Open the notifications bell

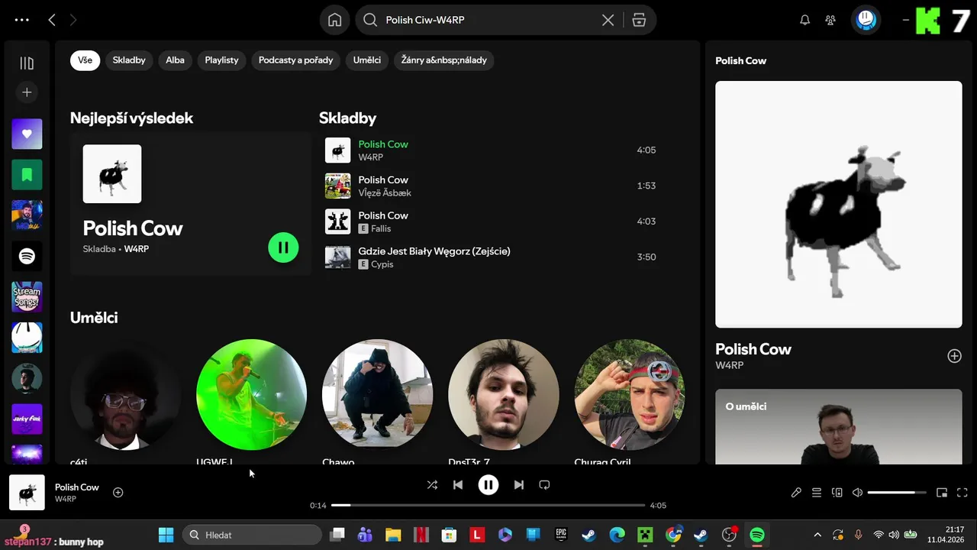[x=804, y=21]
